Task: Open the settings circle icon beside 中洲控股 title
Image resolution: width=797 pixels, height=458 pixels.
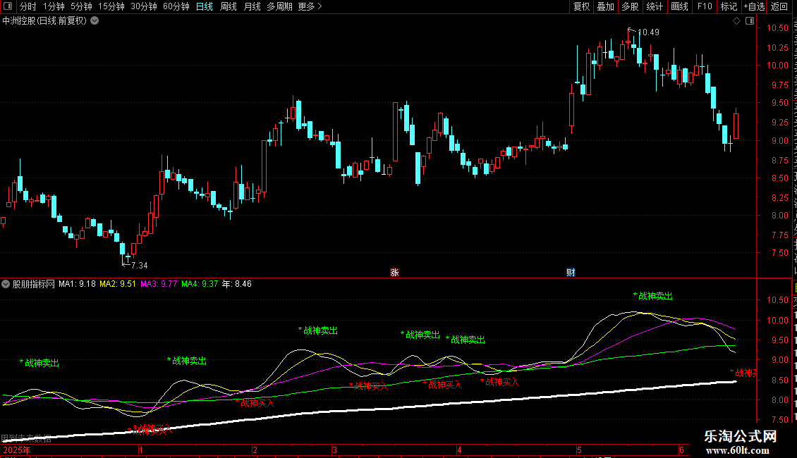Action: pyautogui.click(x=95, y=21)
